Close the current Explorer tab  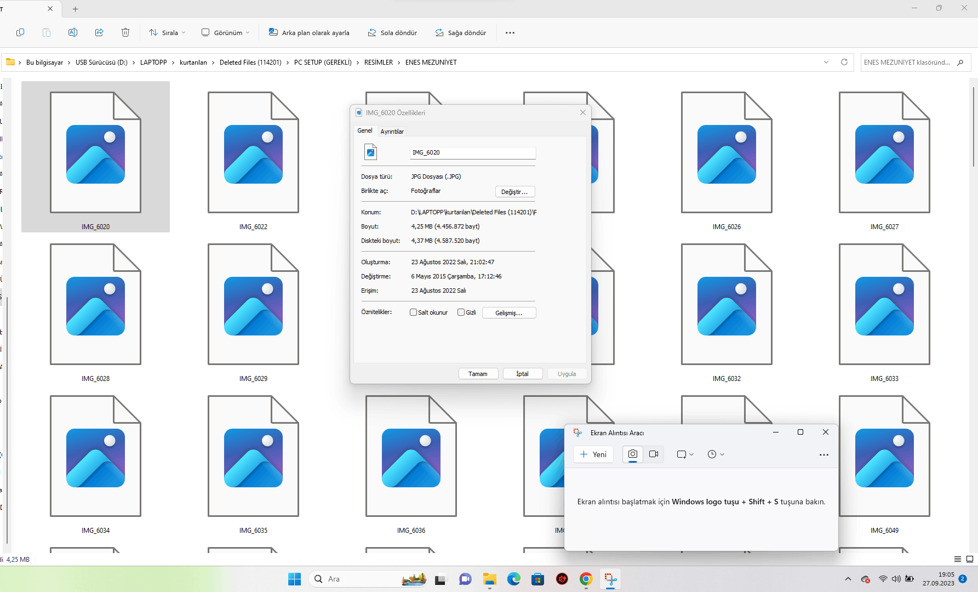[50, 9]
